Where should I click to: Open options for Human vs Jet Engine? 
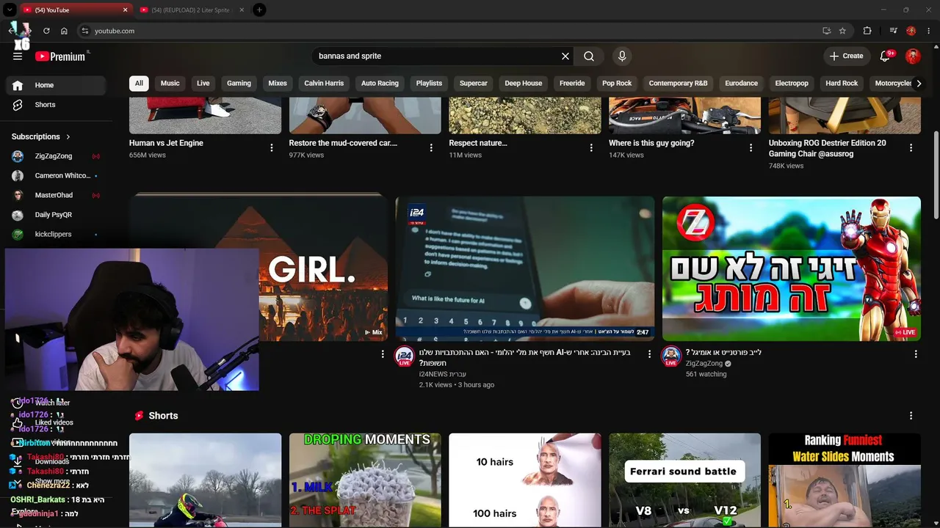pyautogui.click(x=272, y=148)
